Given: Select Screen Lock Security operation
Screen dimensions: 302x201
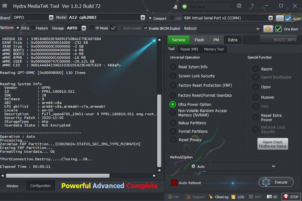Looking at the screenshot, I should pos(173,76).
